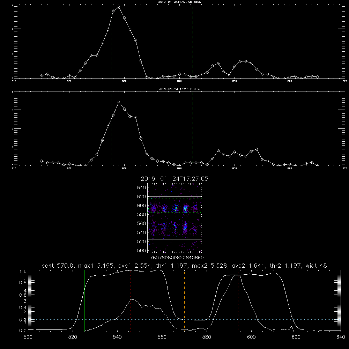349x349 pixels.
Task: Click the 620 y-axis label of spectral image
Action: pos(142,196)
